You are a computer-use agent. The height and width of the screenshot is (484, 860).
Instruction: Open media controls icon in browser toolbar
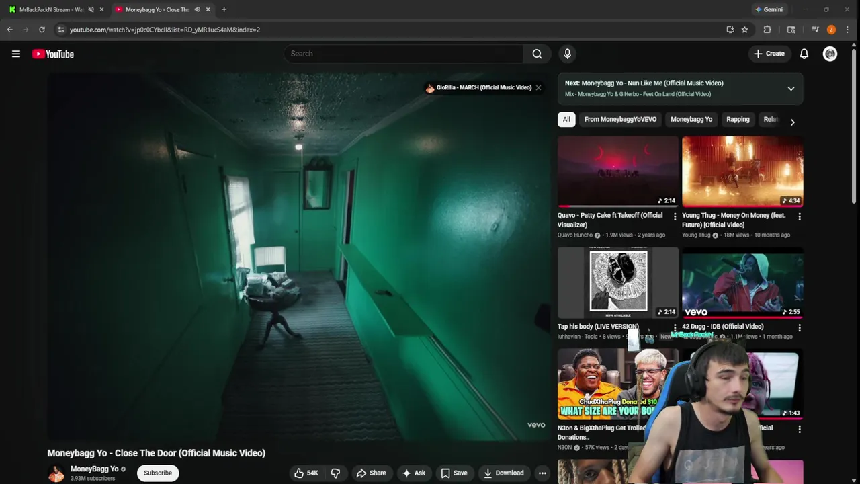(x=815, y=30)
